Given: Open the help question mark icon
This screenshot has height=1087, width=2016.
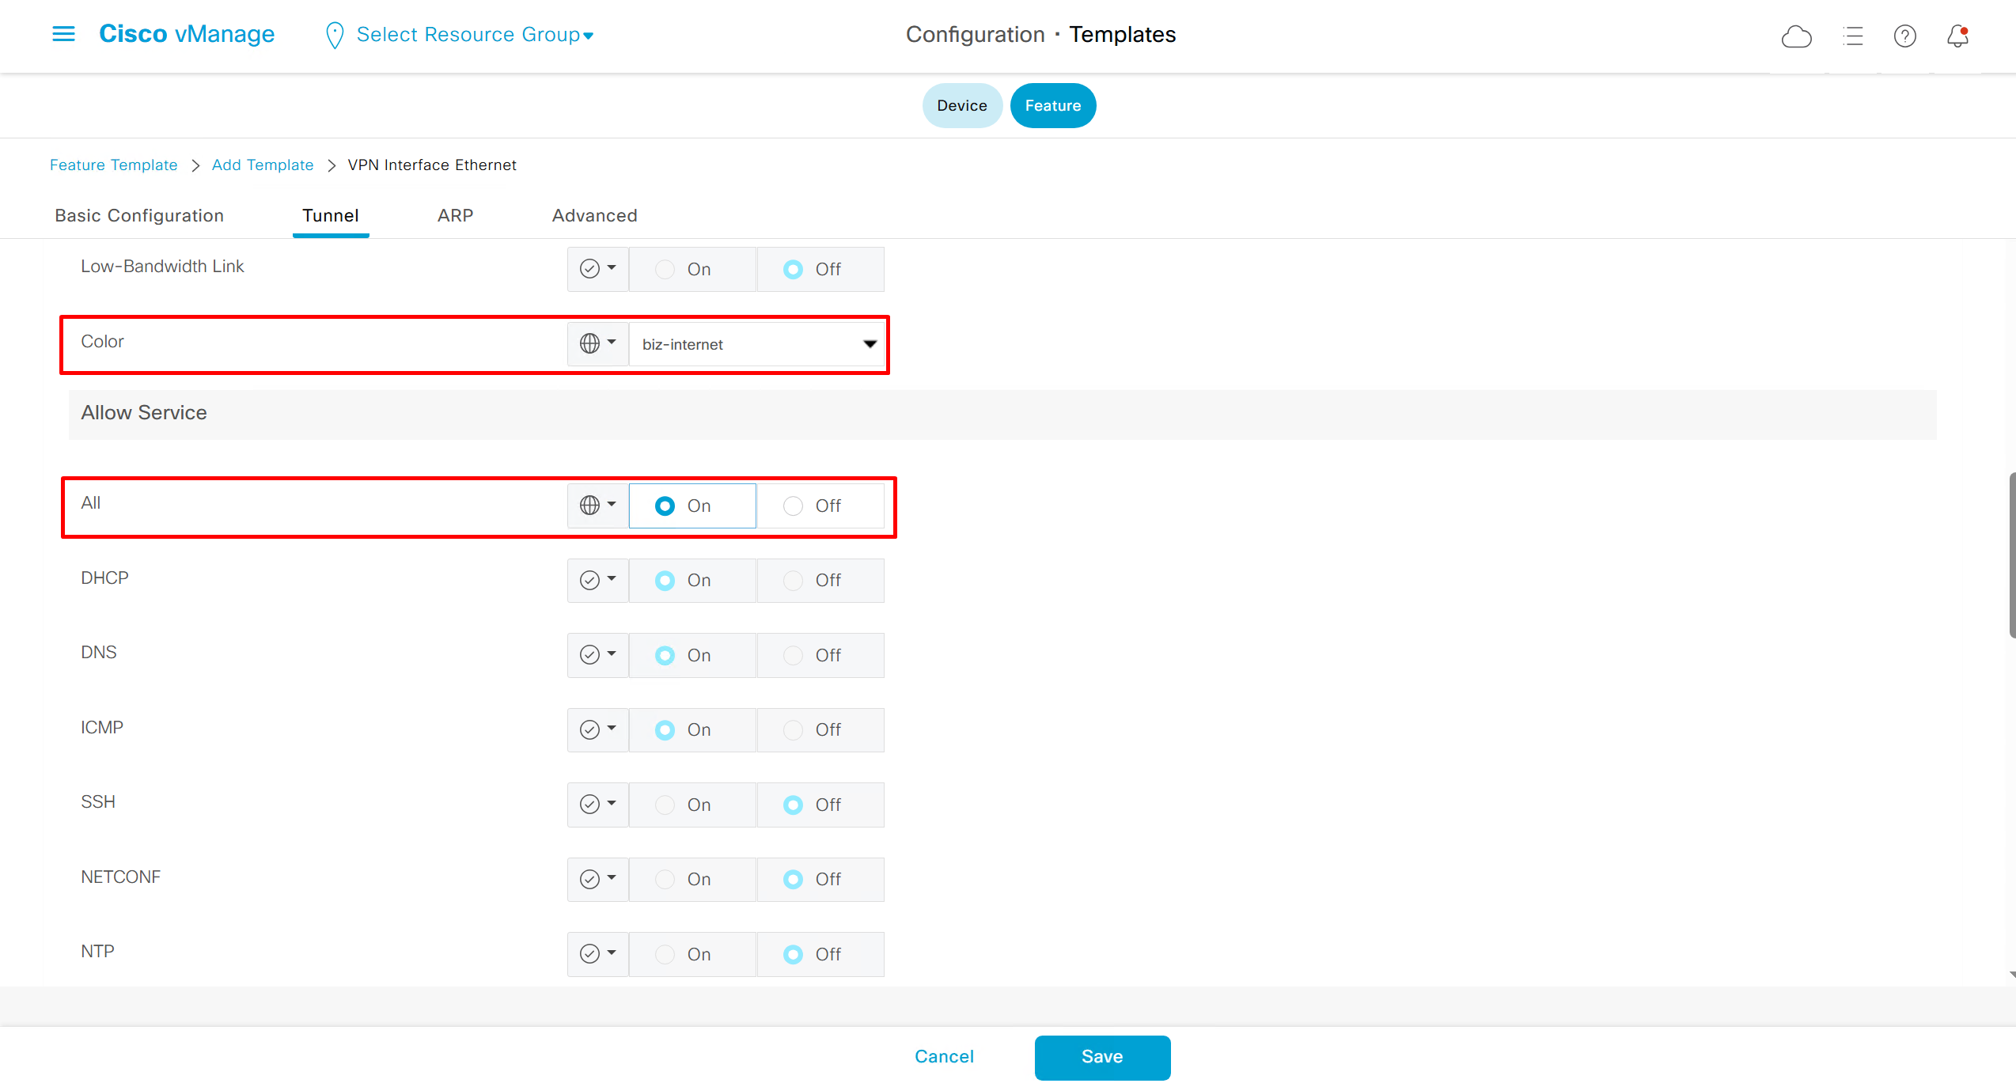Looking at the screenshot, I should [x=1904, y=36].
